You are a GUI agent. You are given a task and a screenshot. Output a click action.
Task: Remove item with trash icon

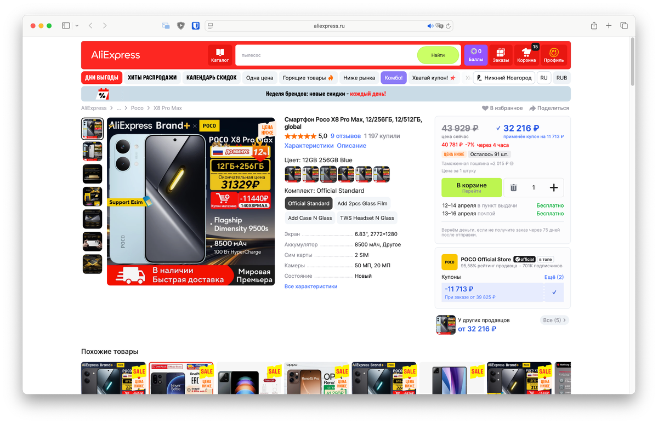[x=514, y=187]
